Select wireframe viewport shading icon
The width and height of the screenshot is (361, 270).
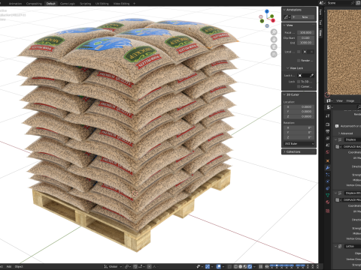click(x=236, y=266)
